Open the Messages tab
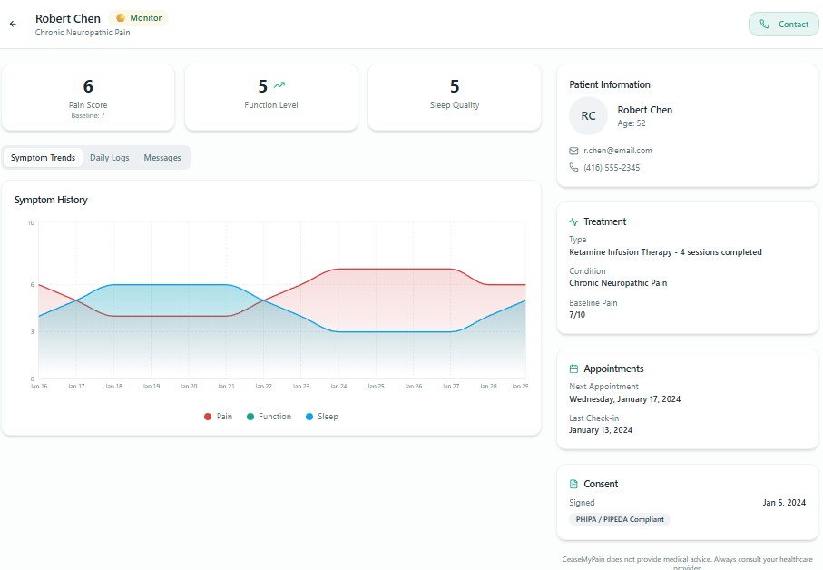The width and height of the screenshot is (823, 570). click(162, 158)
